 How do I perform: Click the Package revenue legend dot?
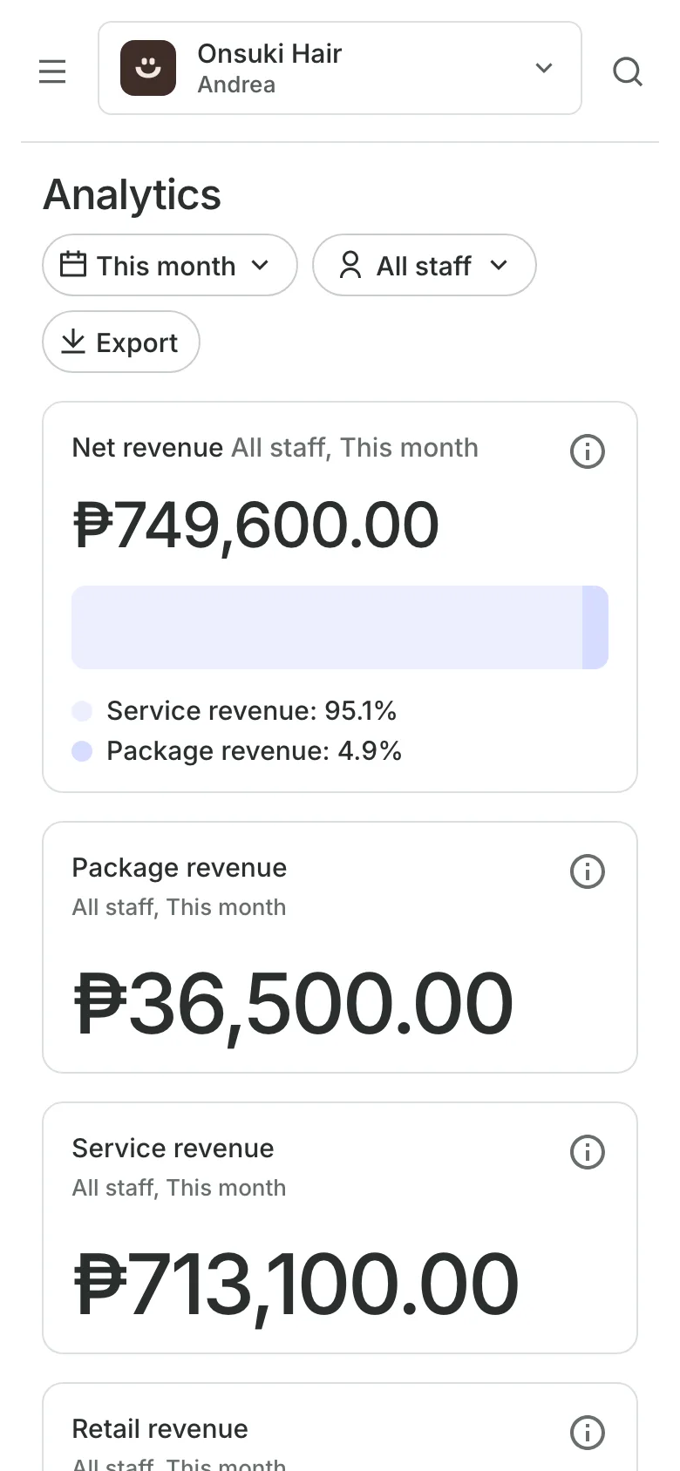82,751
